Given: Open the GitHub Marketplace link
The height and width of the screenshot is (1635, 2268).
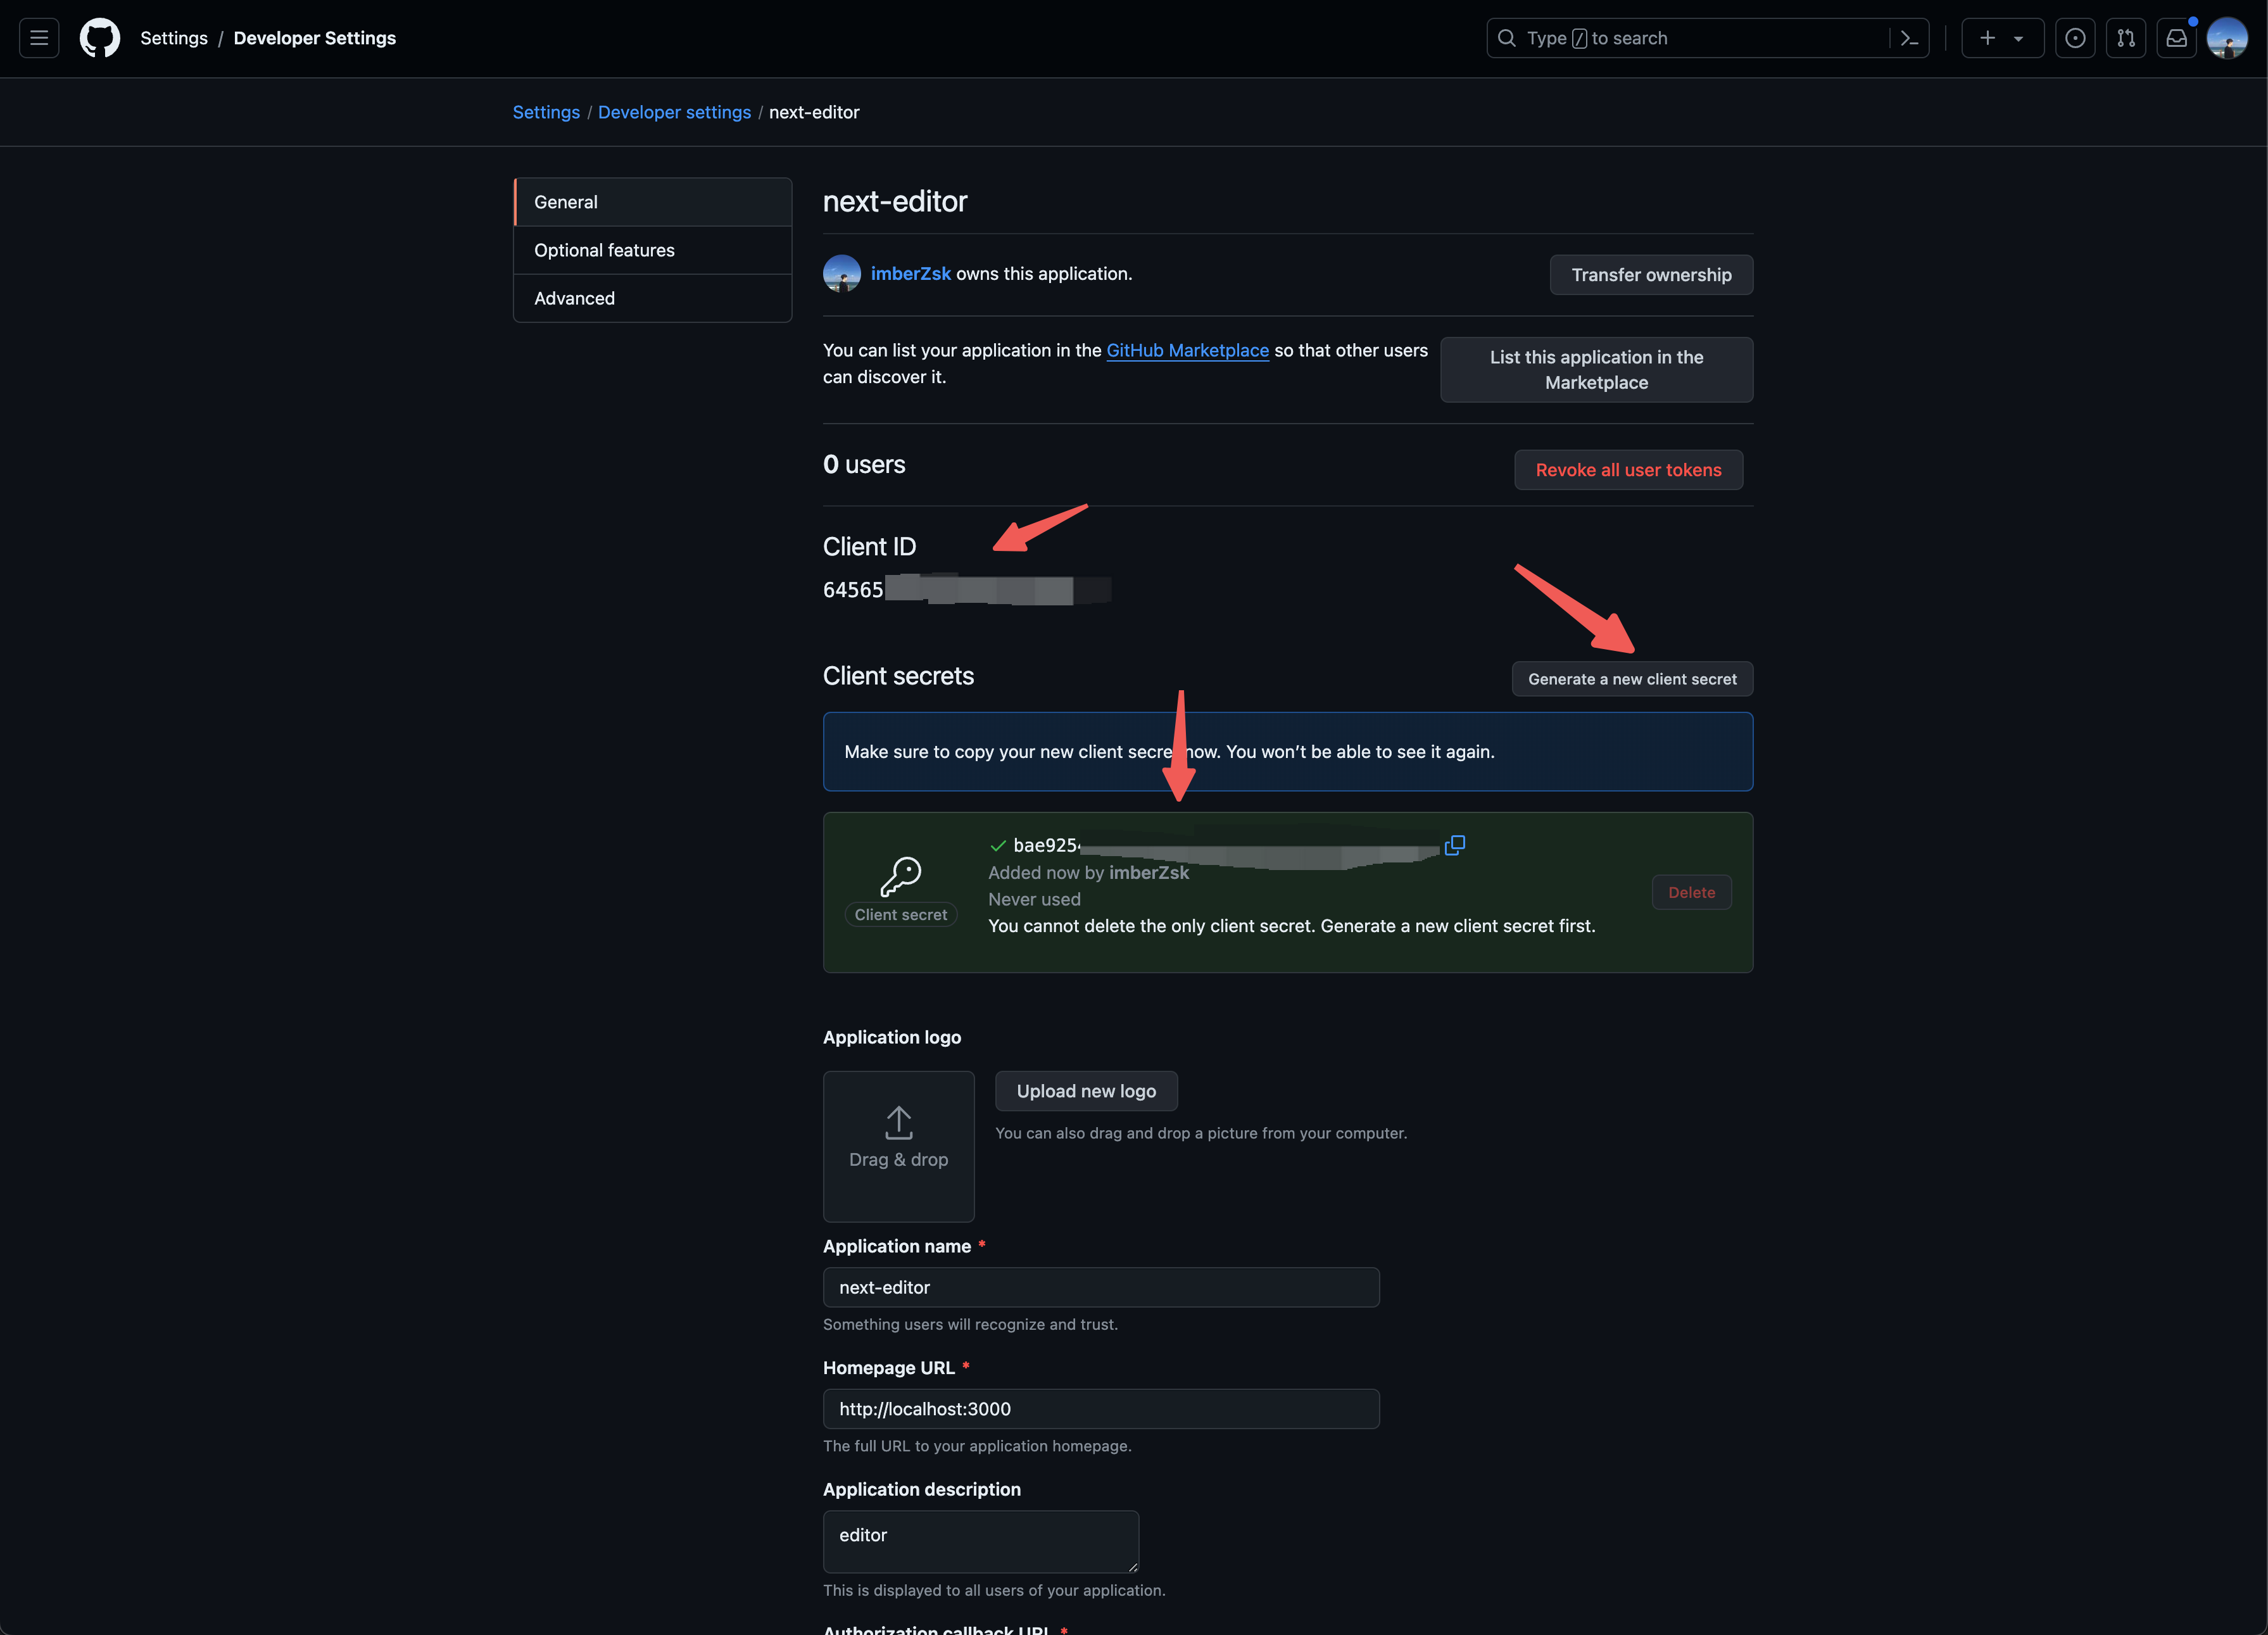Looking at the screenshot, I should 1188,350.
